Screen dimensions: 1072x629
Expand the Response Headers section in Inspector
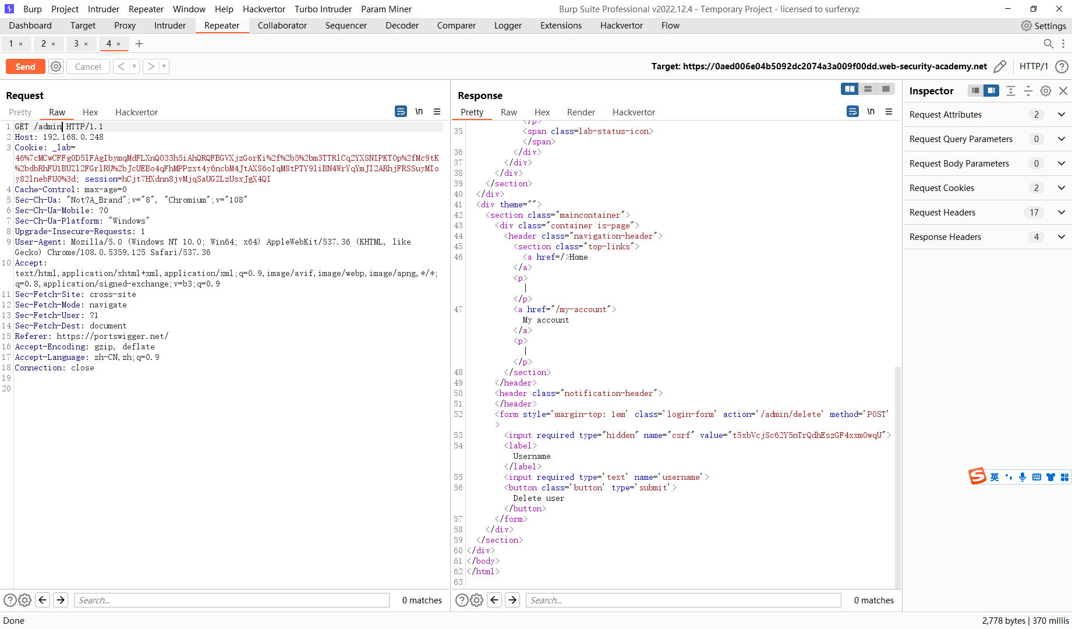pos(1061,236)
